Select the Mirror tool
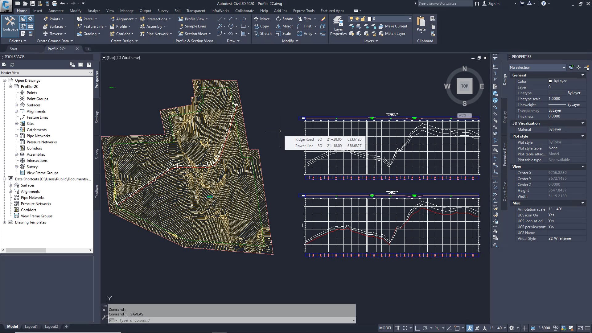This screenshot has height=333, width=592. pyautogui.click(x=284, y=26)
